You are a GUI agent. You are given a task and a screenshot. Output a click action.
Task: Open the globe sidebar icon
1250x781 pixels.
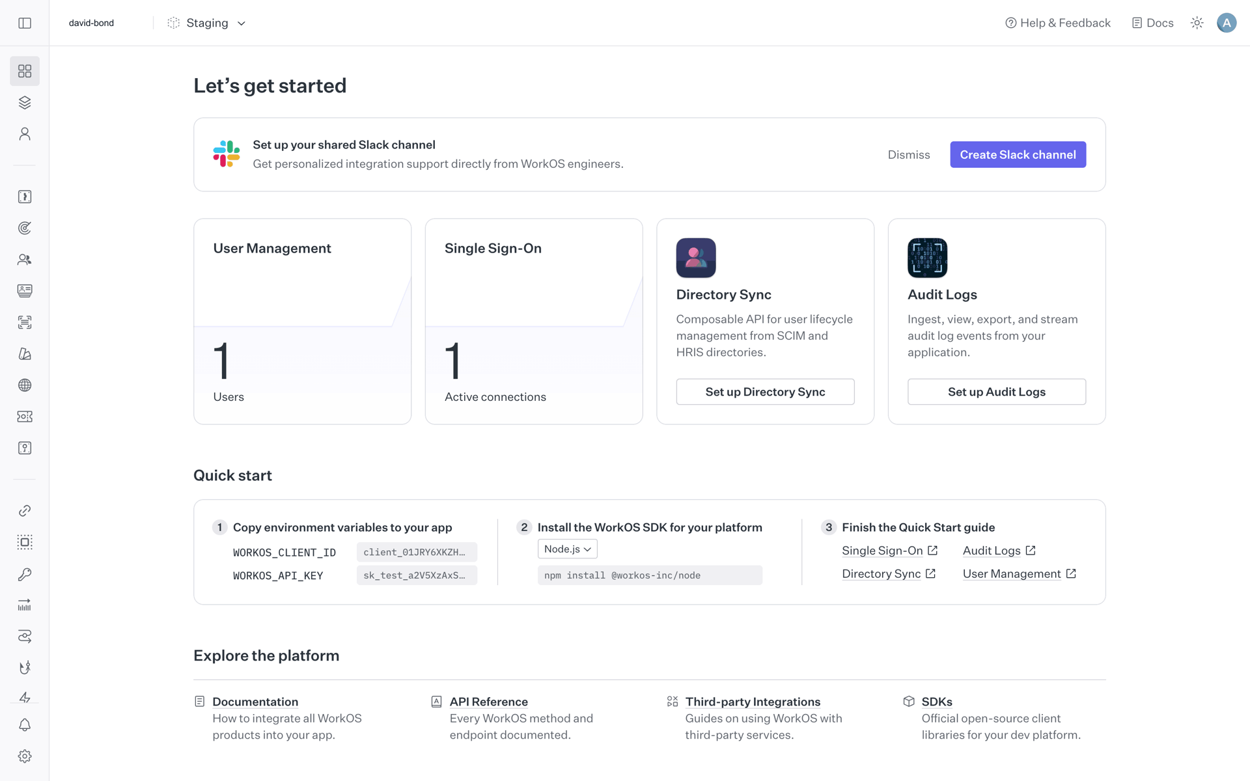(x=25, y=385)
